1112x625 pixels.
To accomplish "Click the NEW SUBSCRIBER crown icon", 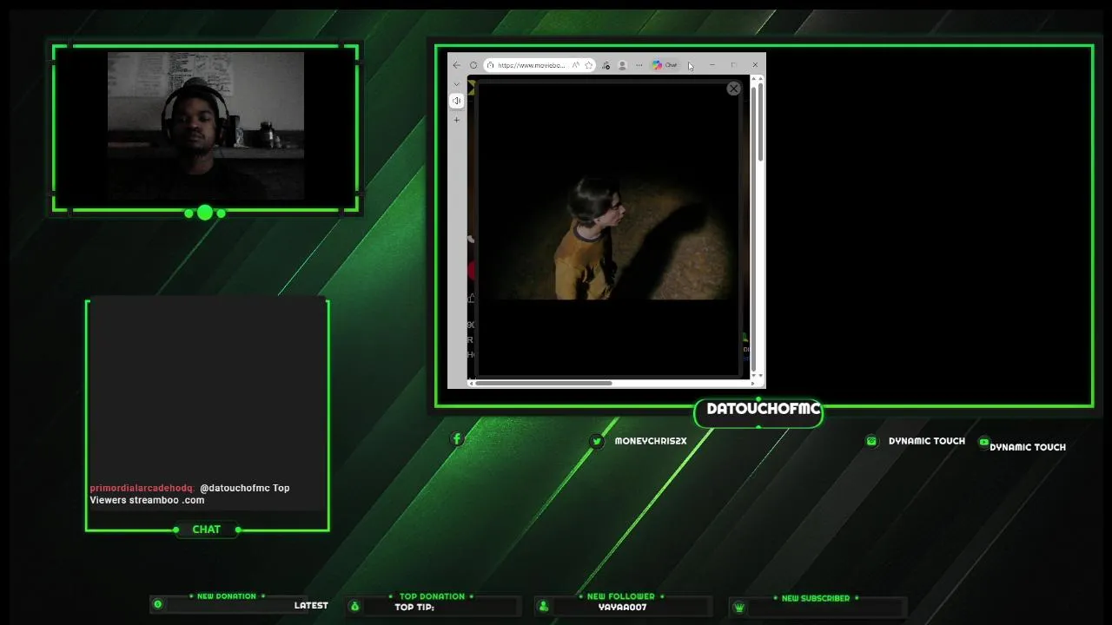I will (x=739, y=608).
